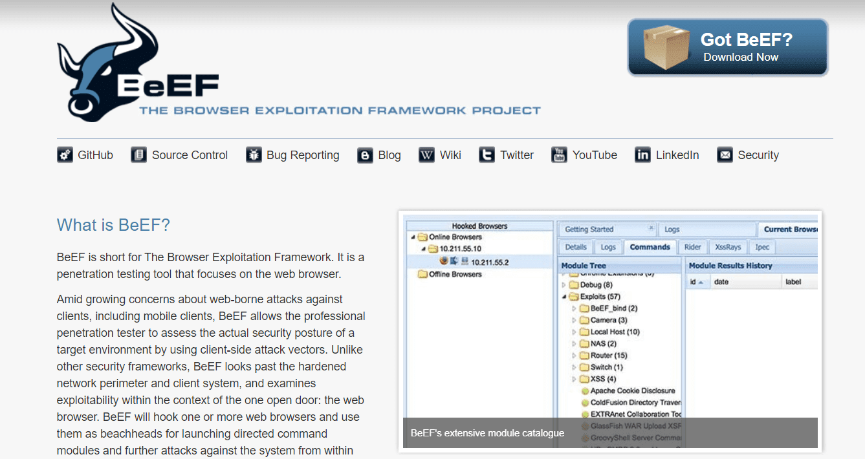Viewport: 865px width, 459px height.
Task: Click the Hooked Browsers panel title
Action: tap(479, 226)
